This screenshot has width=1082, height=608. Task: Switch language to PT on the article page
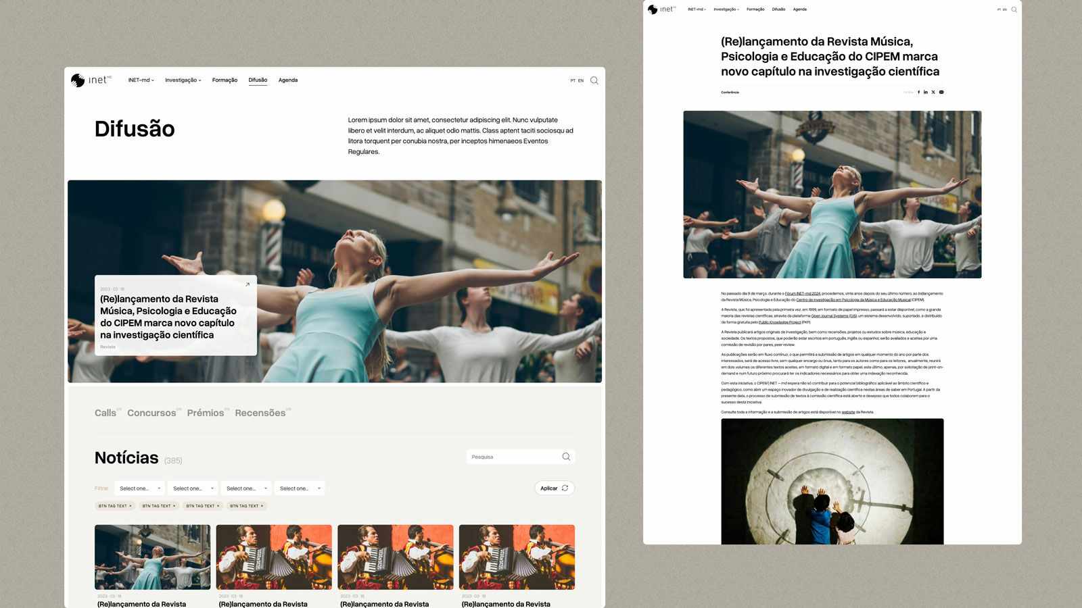pyautogui.click(x=999, y=9)
